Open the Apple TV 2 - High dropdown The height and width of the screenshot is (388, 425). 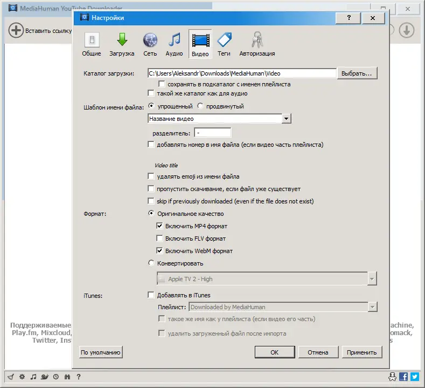point(267,278)
